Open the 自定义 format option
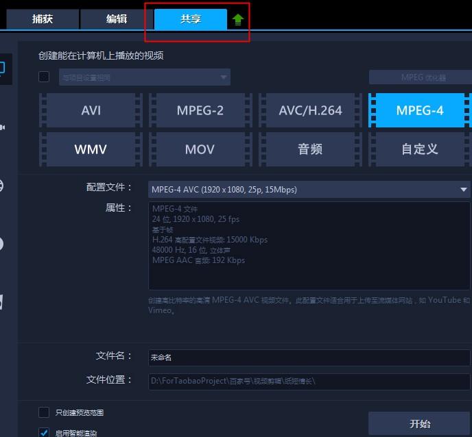Screen dimensions: 472x437 tap(420, 149)
